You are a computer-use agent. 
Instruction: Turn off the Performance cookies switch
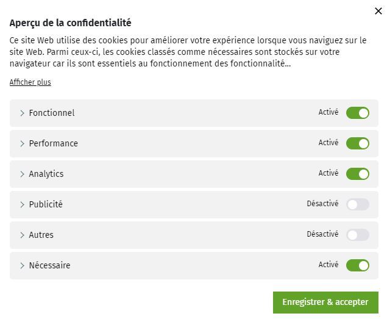[x=358, y=143]
